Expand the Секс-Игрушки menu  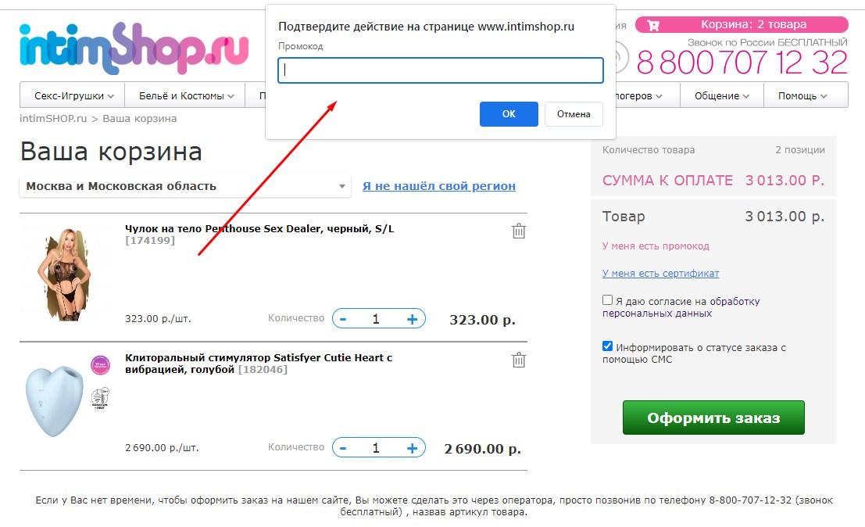coord(72,95)
